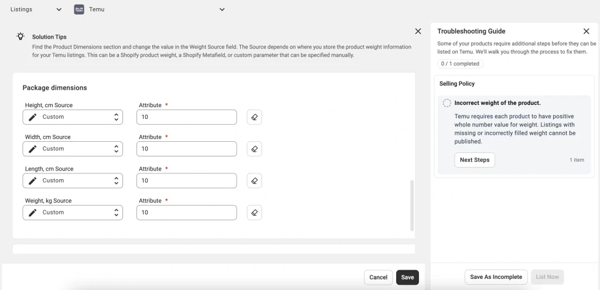Open the Listings dropdown
Screen dimensions: 600x290
pyautogui.click(x=36, y=9)
